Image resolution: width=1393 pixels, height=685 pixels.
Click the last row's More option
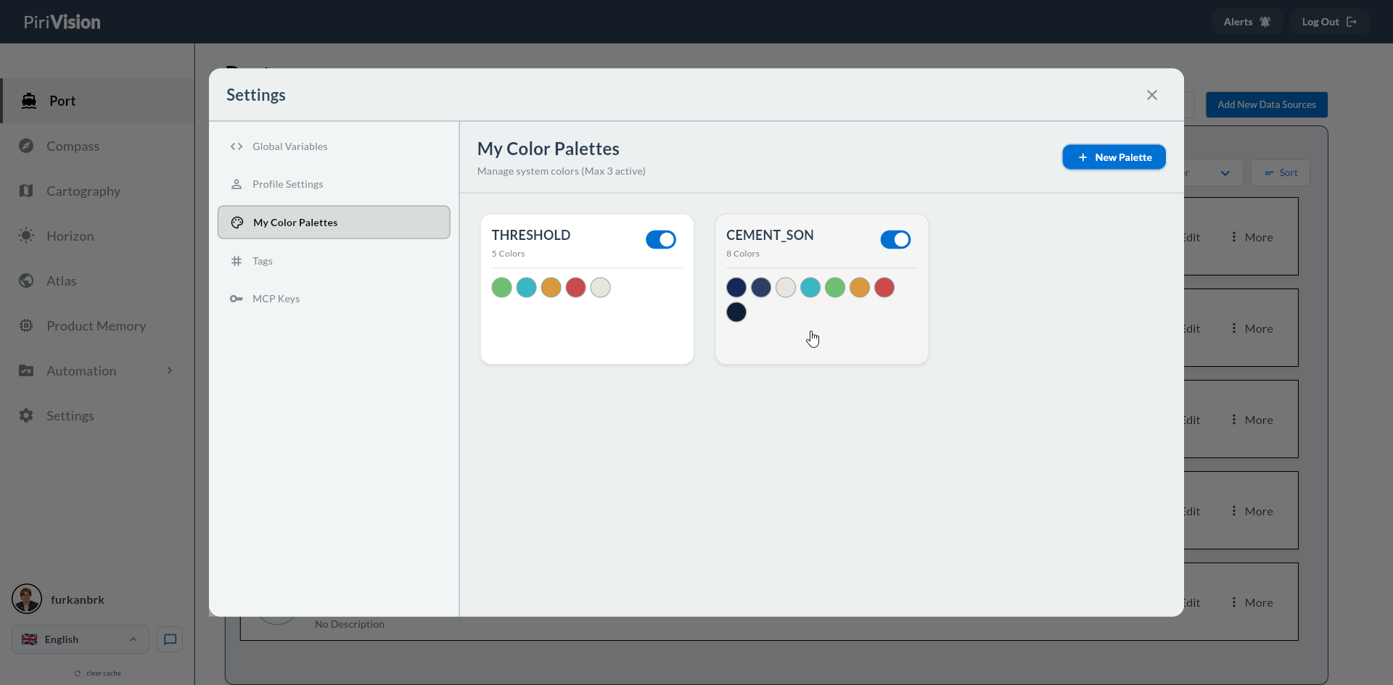tap(1252, 602)
